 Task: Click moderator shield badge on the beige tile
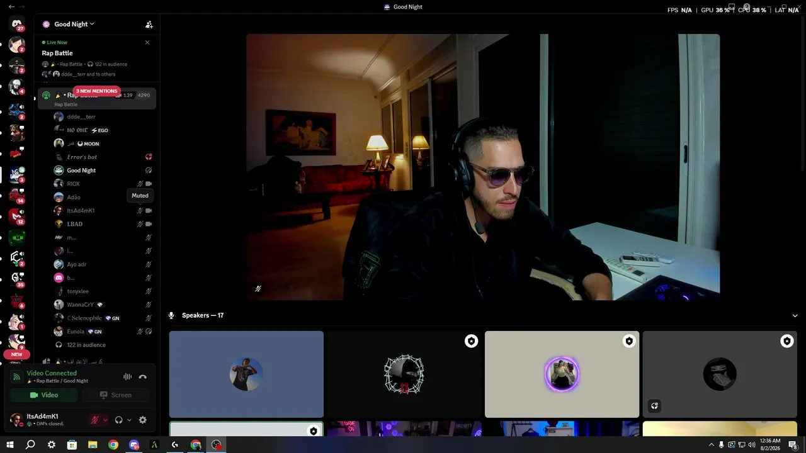629,341
